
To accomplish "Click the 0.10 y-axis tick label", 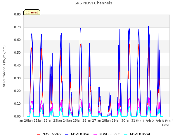I will coord(18,104).
